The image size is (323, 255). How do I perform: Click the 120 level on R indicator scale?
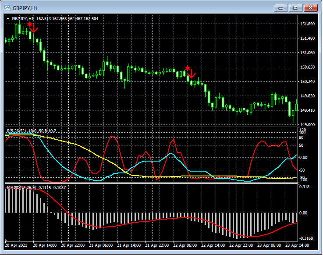[302, 130]
